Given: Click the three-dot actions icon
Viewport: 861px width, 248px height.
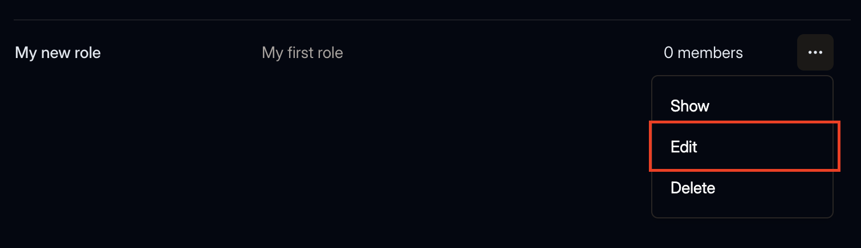Looking at the screenshot, I should [x=815, y=52].
